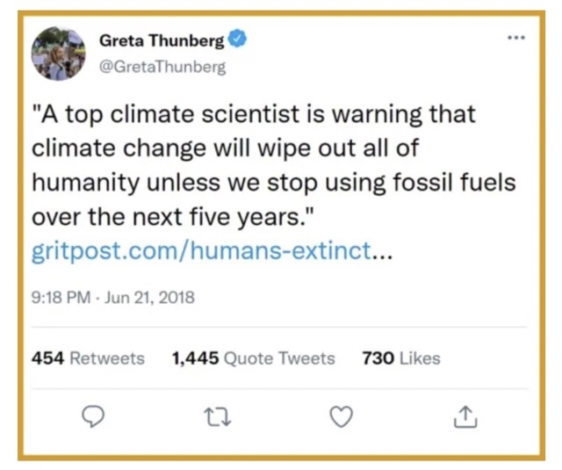Like the tweet with the heart icon
This screenshot has width=562, height=470.
340,417
